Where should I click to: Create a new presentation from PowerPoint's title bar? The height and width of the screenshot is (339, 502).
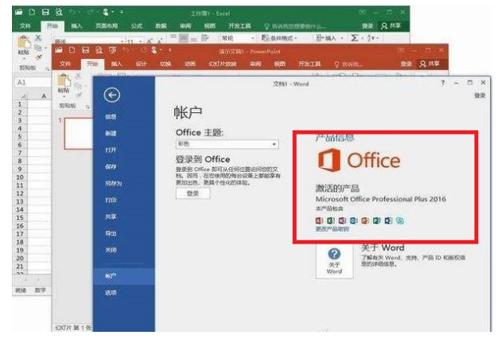coord(72,50)
